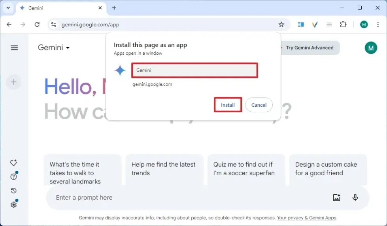The width and height of the screenshot is (387, 226).
Task: Select the Gemini tab
Action: click(61, 8)
